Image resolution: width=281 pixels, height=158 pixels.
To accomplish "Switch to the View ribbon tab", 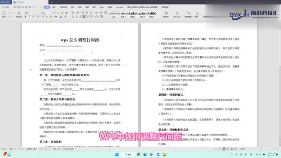I will pyautogui.click(x=87, y=7).
